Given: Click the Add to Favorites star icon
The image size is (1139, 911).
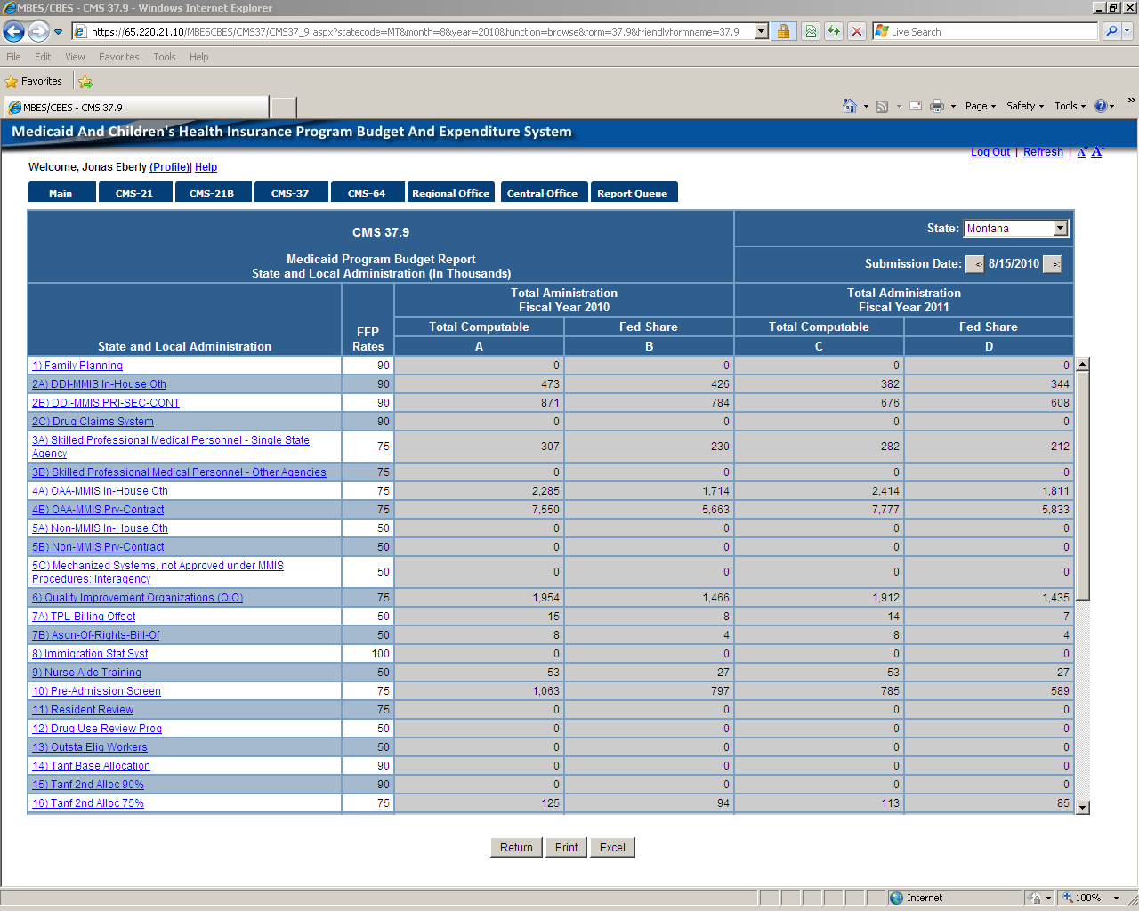Looking at the screenshot, I should click(x=85, y=82).
